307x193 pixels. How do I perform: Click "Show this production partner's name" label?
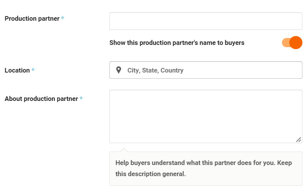click(x=177, y=43)
